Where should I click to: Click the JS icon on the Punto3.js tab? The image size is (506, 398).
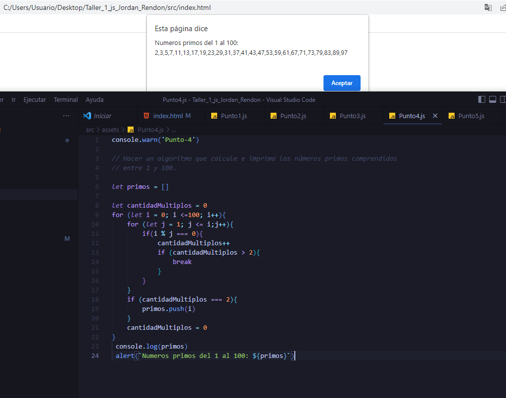(x=333, y=116)
